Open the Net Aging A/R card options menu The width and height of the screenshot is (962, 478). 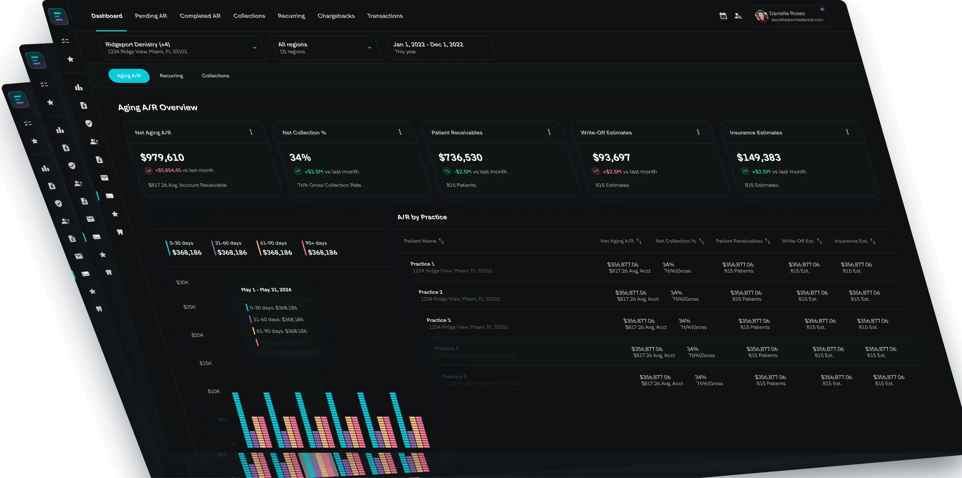tap(251, 132)
